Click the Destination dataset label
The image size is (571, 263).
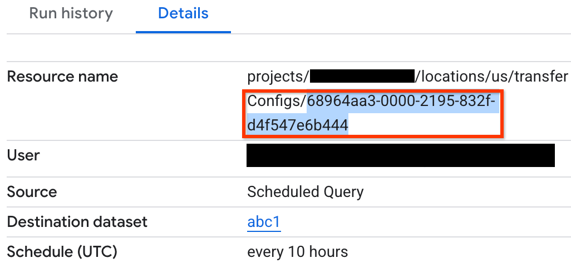77,222
